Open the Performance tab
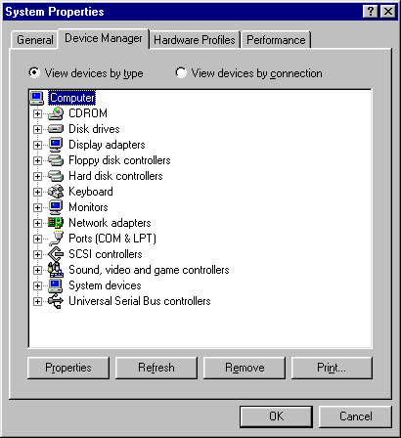The width and height of the screenshot is (401, 438). tap(276, 40)
